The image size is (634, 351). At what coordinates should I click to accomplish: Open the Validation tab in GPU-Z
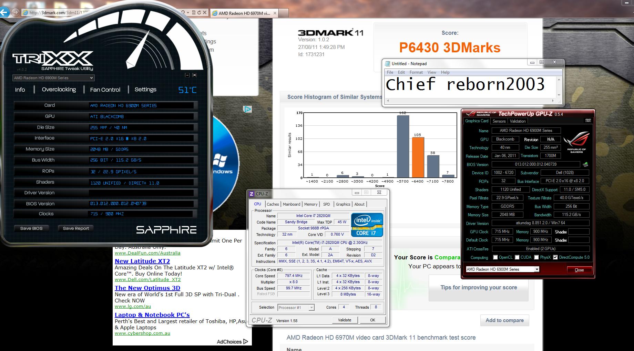click(x=518, y=121)
